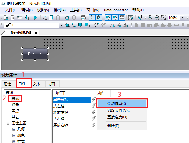This screenshot has width=189, height=143.
Task: Close the NewPdl0.Pdl tab
Action: pos(36,33)
